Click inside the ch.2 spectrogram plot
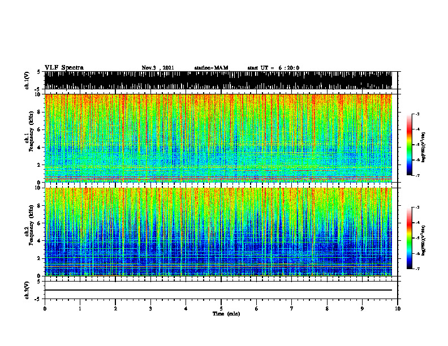 (x=218, y=232)
